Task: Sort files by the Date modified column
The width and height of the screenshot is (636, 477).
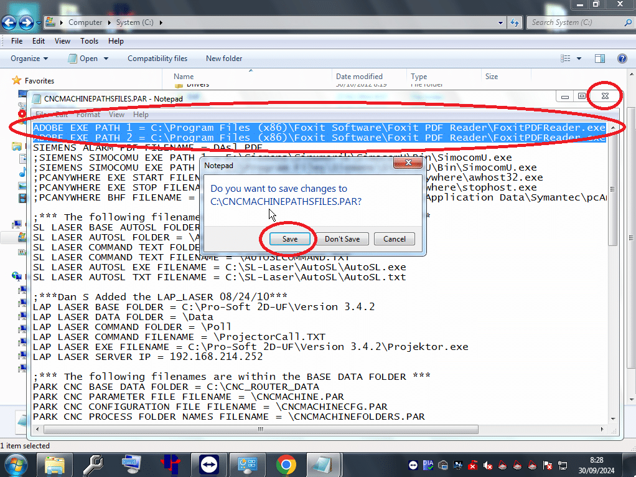Action: click(359, 77)
